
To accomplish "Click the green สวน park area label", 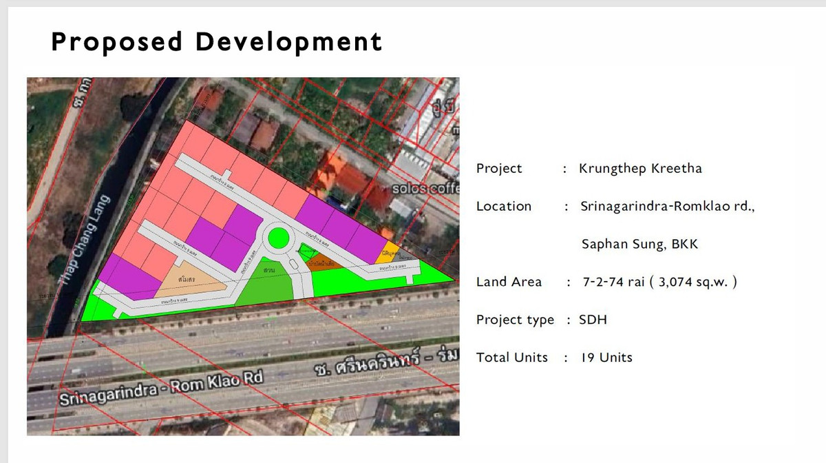I will click(271, 269).
